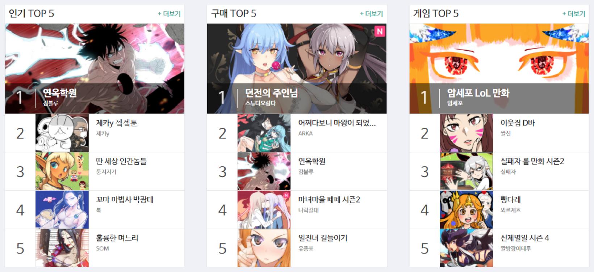Open 어쩌다보니 마왕이 되었... title
Screen dimensions: 594x272
[x=337, y=123]
